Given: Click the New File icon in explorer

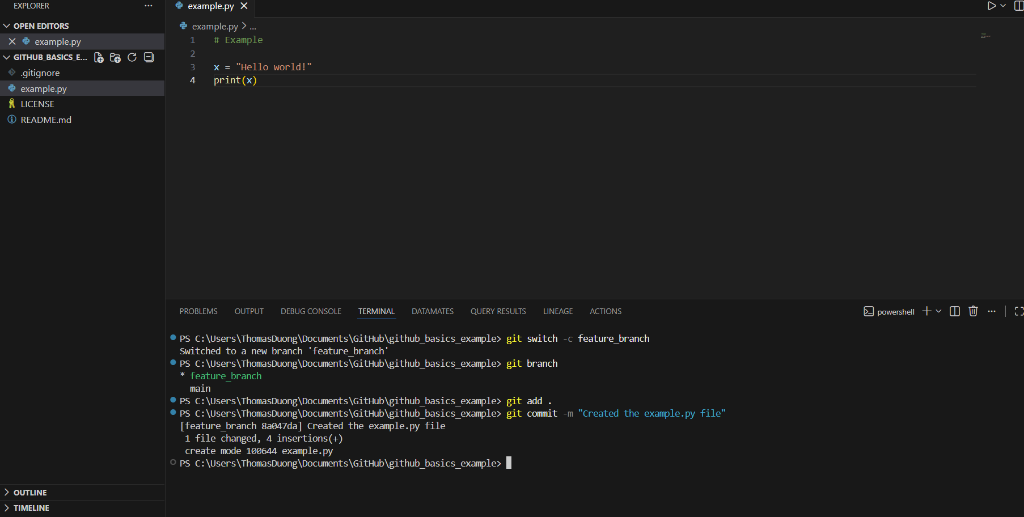Looking at the screenshot, I should click(99, 57).
